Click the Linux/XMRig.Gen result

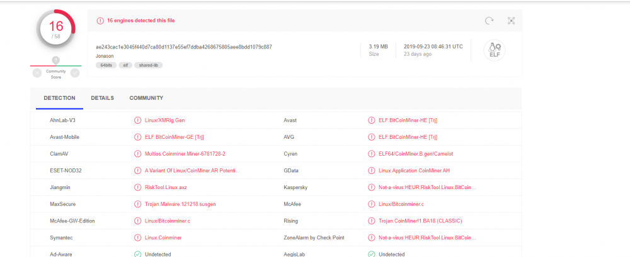[164, 120]
